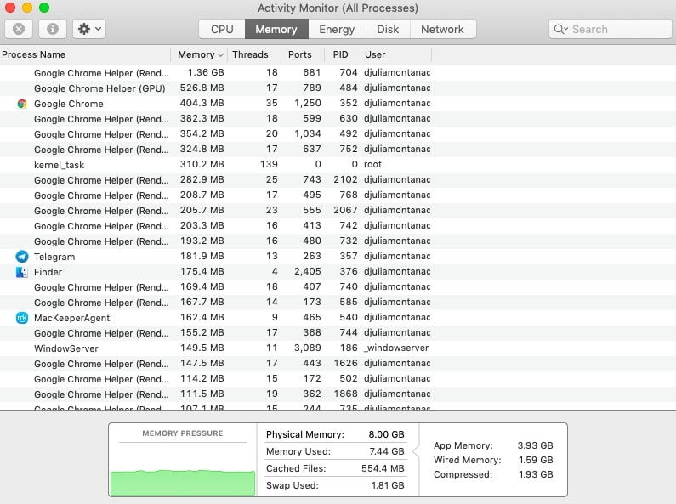Click the 1.36 GB memory value
Viewport: 676px width, 504px height.
tap(206, 72)
